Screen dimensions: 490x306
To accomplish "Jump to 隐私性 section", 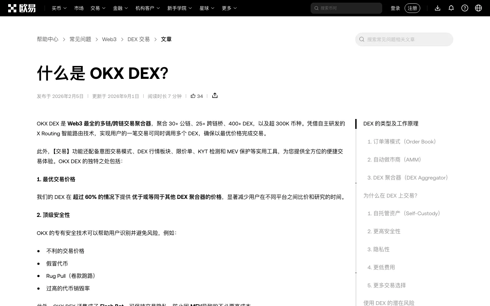I will click(378, 250).
